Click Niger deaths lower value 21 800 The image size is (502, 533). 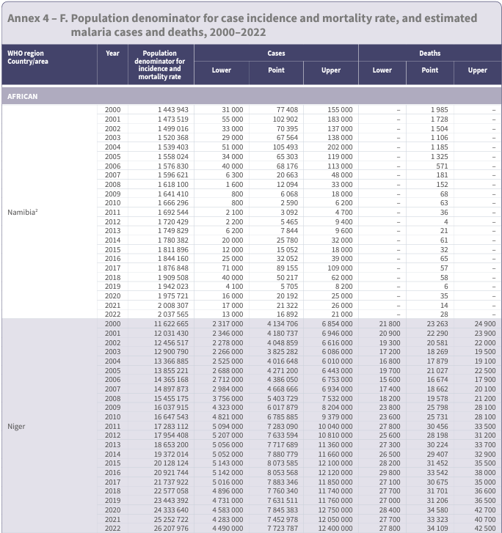390,324
